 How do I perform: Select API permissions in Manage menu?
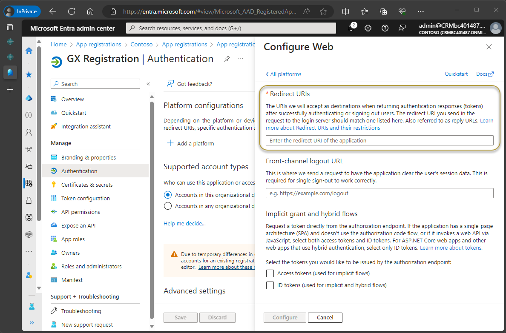point(80,212)
